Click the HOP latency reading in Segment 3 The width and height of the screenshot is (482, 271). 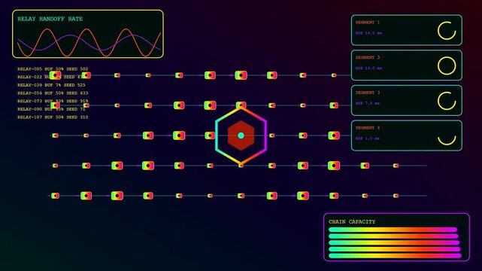coord(368,103)
